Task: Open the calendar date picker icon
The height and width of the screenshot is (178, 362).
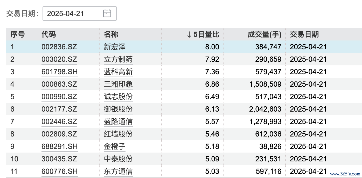Action: point(107,13)
